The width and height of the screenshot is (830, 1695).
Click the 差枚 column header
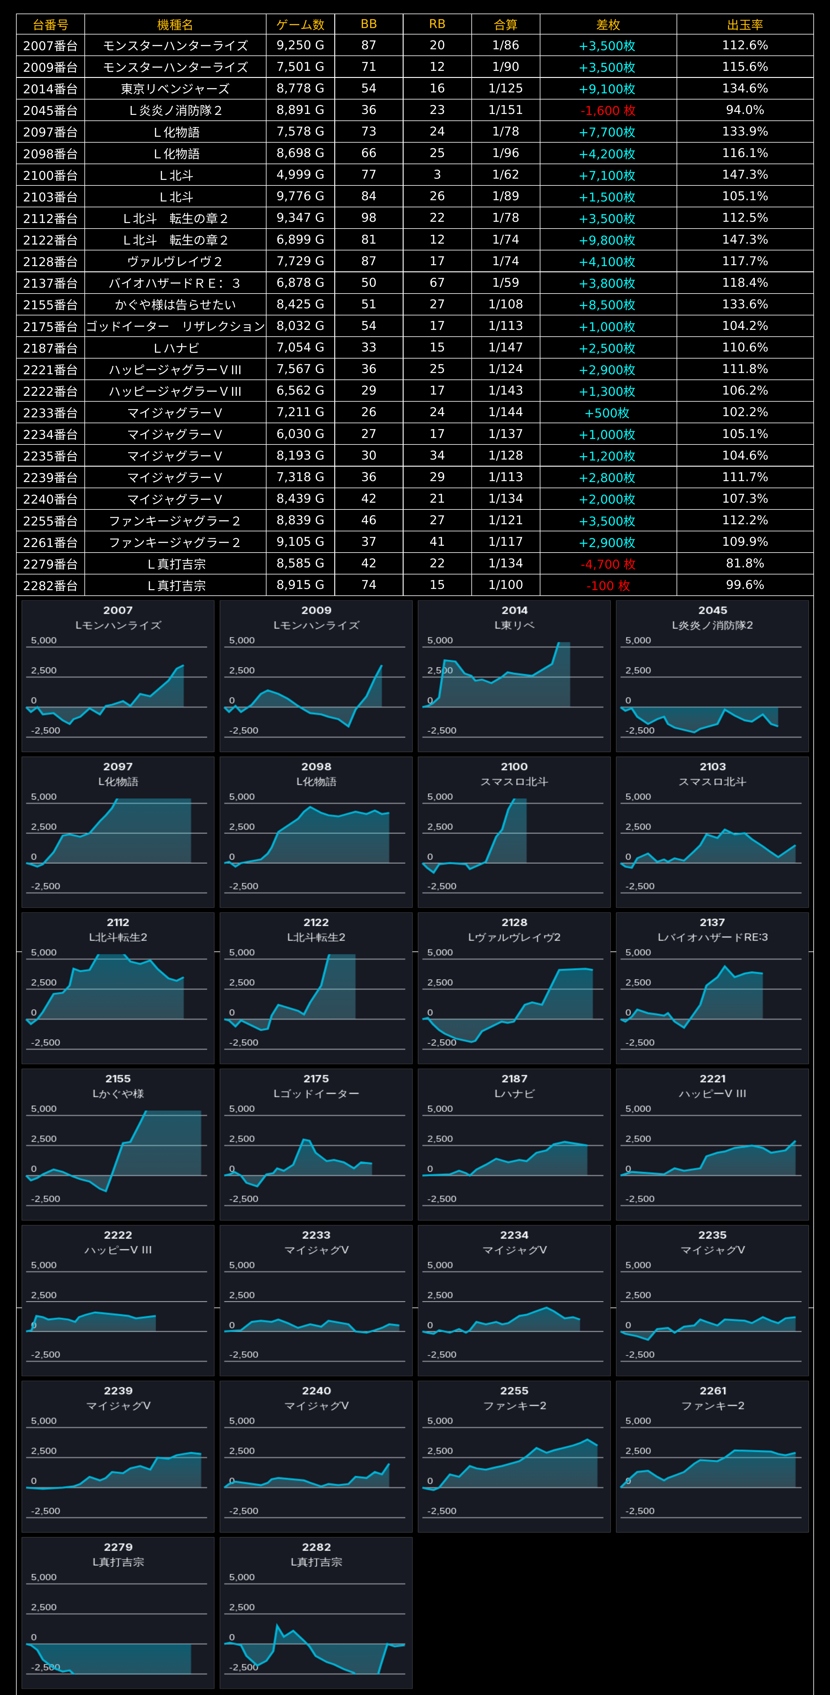click(x=609, y=24)
